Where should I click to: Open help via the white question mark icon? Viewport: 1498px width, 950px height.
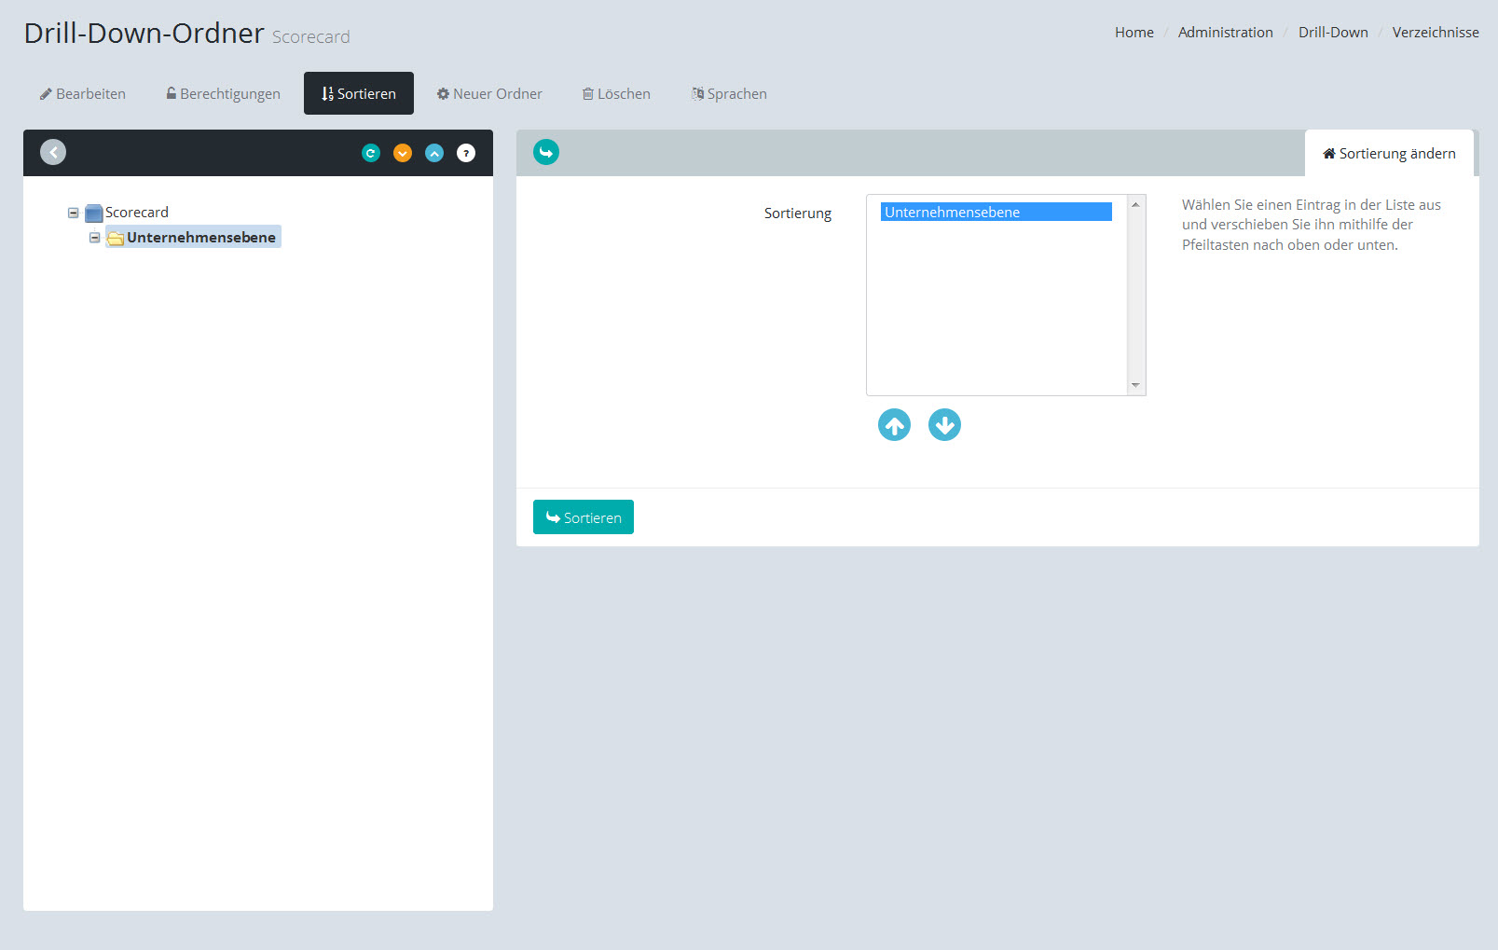click(x=466, y=153)
